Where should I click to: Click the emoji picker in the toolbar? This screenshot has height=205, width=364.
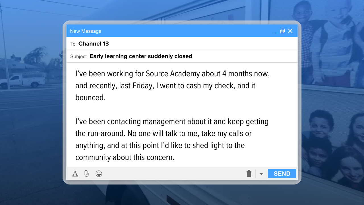click(99, 173)
